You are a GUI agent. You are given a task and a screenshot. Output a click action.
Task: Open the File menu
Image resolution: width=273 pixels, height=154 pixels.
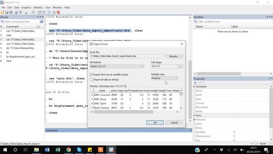pos(3,8)
